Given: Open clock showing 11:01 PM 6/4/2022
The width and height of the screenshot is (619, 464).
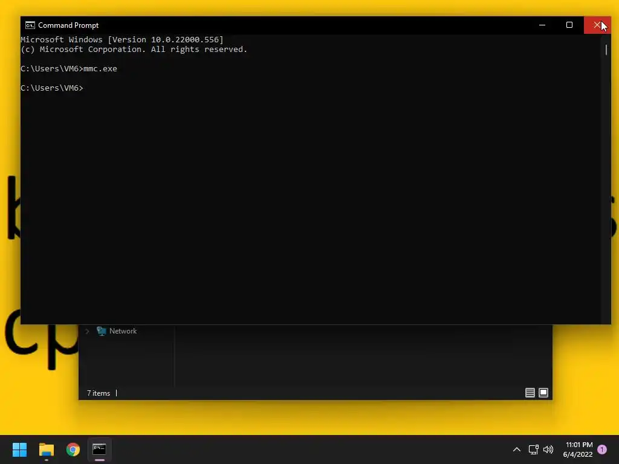Looking at the screenshot, I should pyautogui.click(x=578, y=449).
